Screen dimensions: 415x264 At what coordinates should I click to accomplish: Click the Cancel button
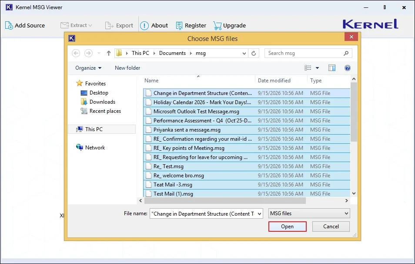(331, 227)
